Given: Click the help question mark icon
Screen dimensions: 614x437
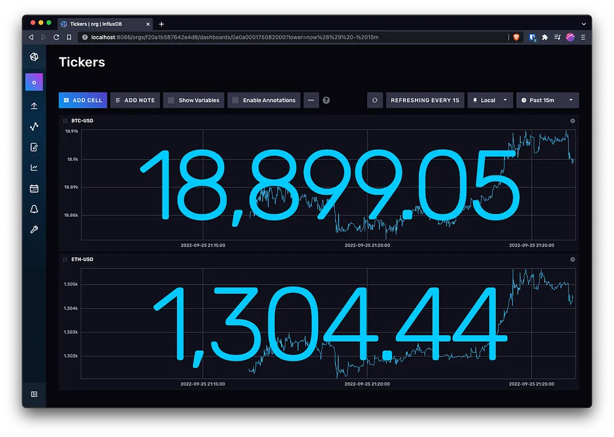Looking at the screenshot, I should 326,101.
